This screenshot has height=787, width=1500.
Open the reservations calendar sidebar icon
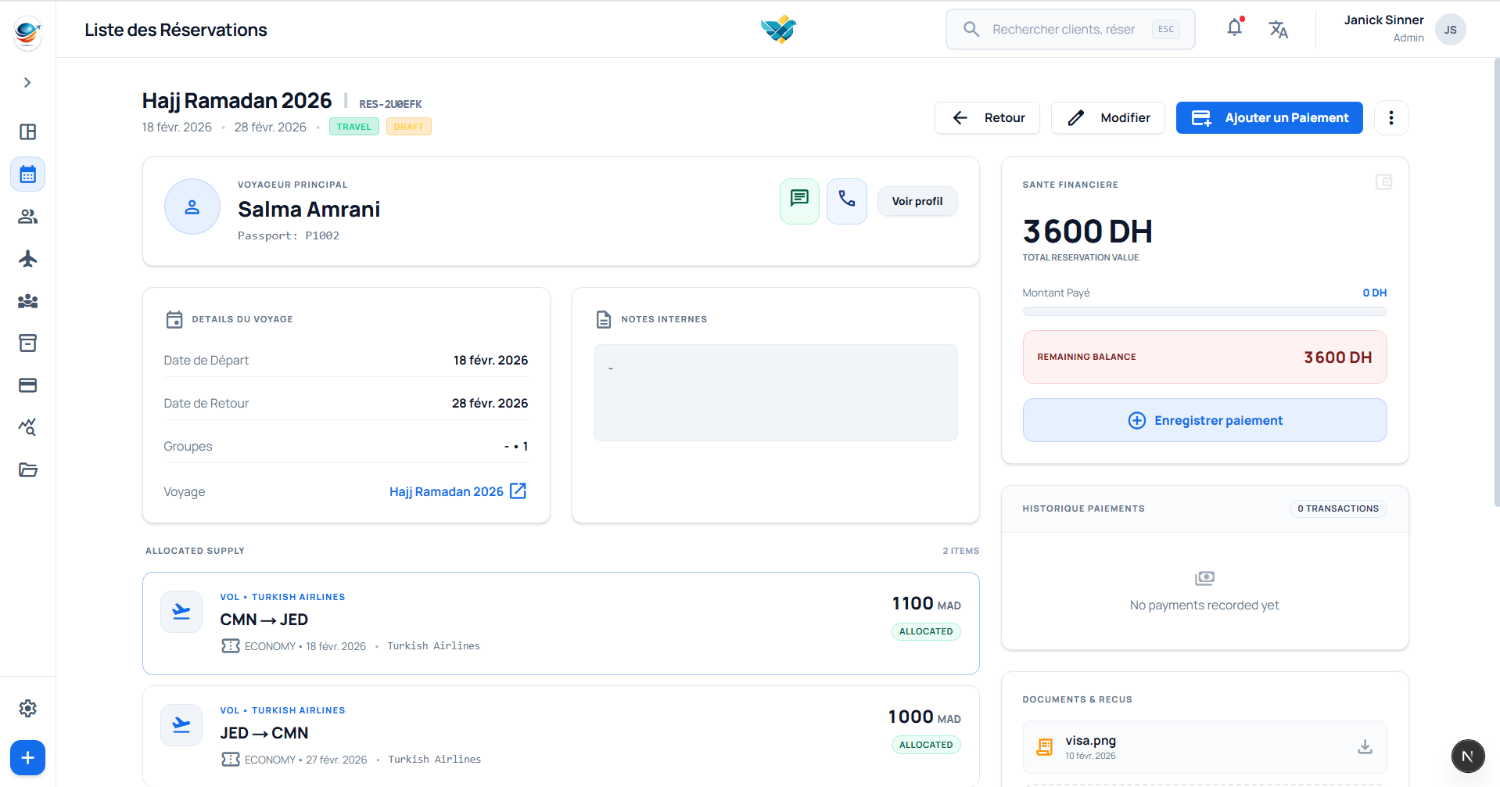(28, 174)
